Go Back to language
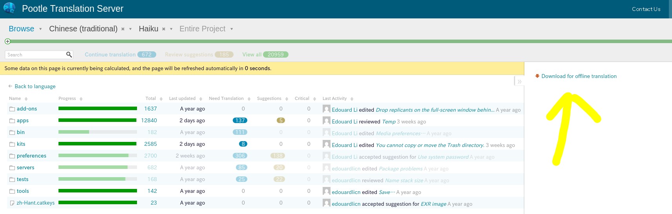The height and width of the screenshot is (214, 672). click(x=35, y=86)
